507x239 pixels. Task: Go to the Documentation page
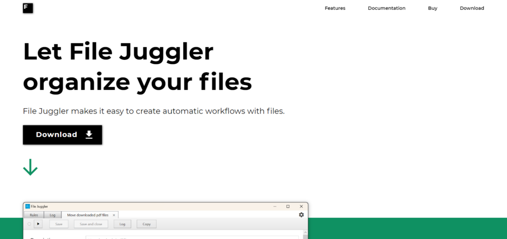pos(387,8)
